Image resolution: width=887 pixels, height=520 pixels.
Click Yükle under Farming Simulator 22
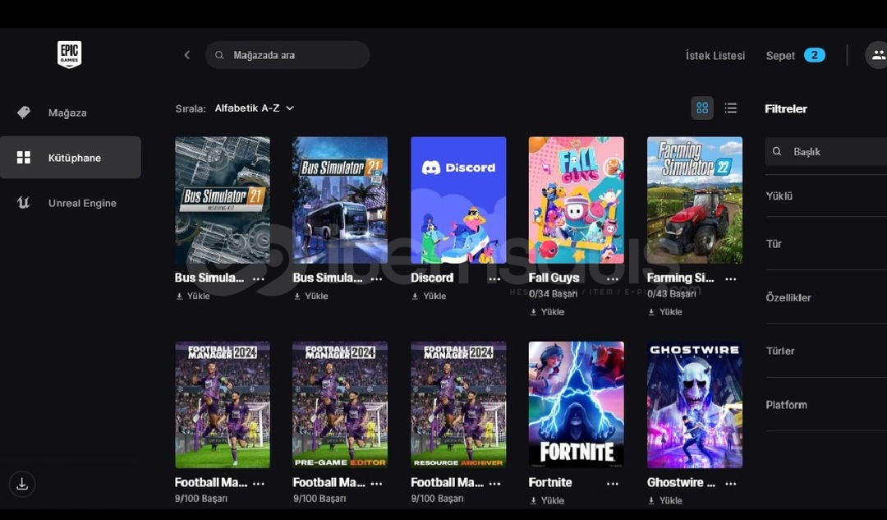[665, 312]
